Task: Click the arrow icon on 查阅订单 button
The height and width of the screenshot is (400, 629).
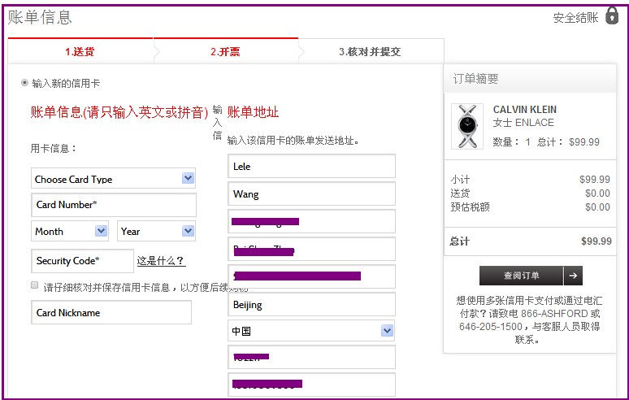Action: [573, 276]
